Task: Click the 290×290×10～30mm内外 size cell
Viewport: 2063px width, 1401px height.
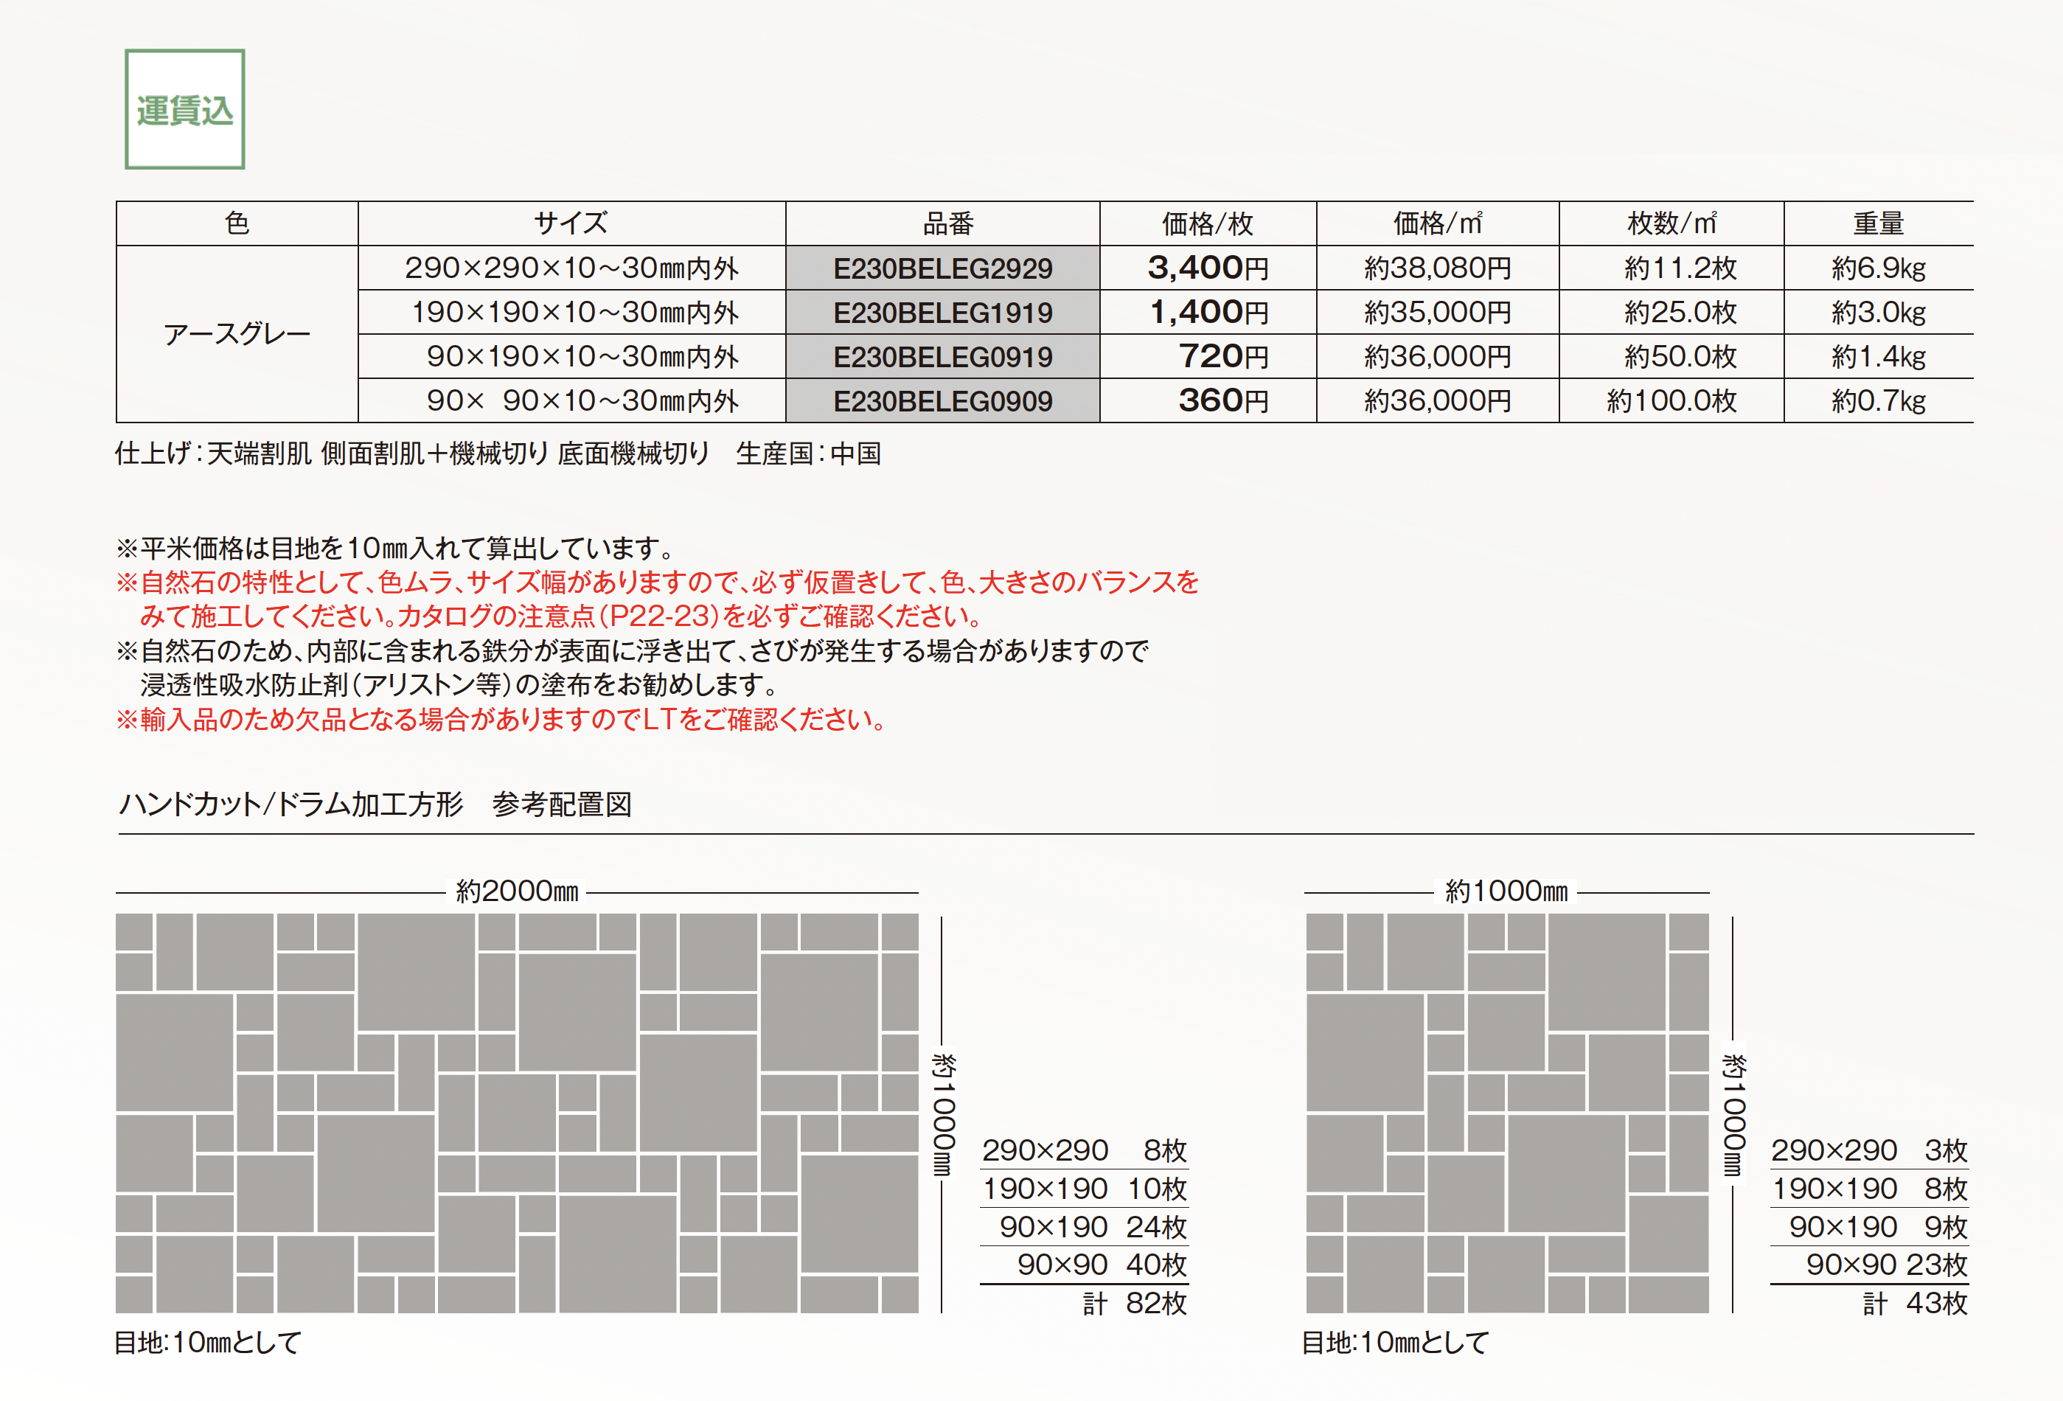Action: [x=571, y=268]
